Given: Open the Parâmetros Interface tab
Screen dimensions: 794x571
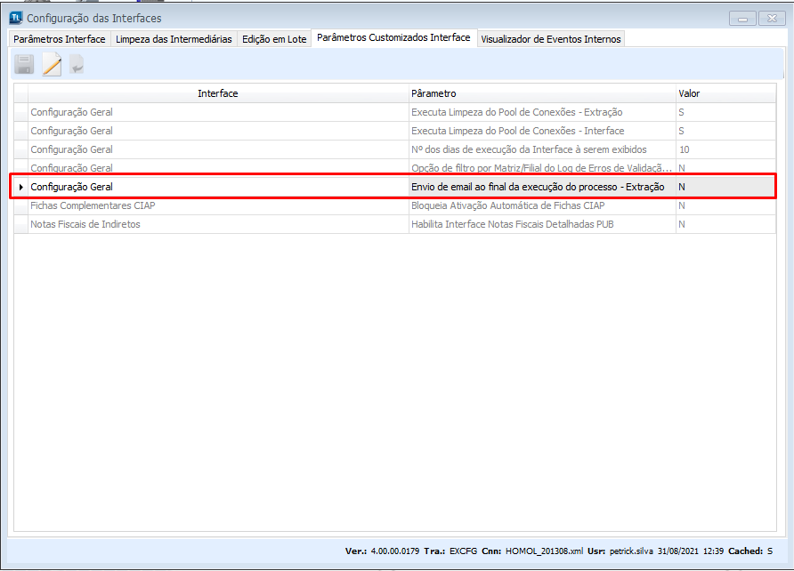Looking at the screenshot, I should click(60, 39).
